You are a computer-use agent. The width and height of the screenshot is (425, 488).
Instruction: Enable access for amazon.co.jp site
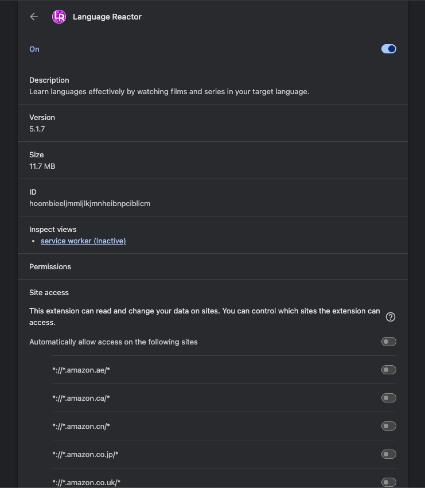388,454
